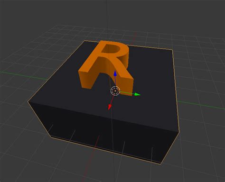This screenshot has height=182, width=225.
Task: Click inside the R's enclosed hole
Action: pyautogui.click(x=110, y=49)
